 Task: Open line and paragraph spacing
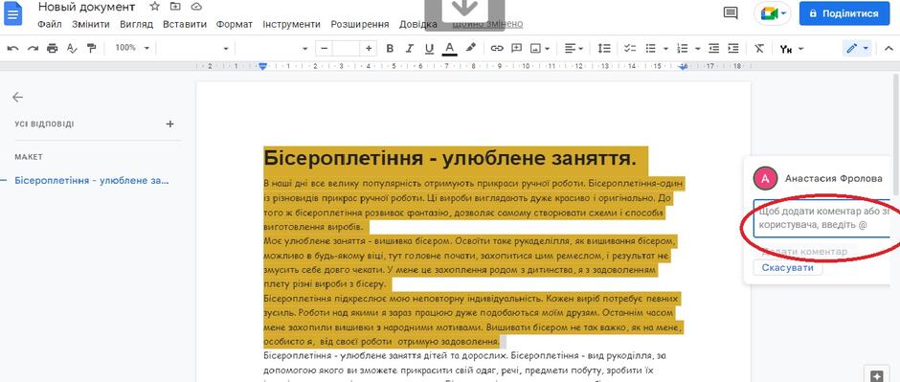(x=604, y=49)
